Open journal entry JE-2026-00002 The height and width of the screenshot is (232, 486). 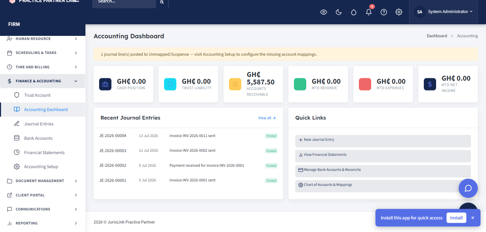click(x=113, y=165)
